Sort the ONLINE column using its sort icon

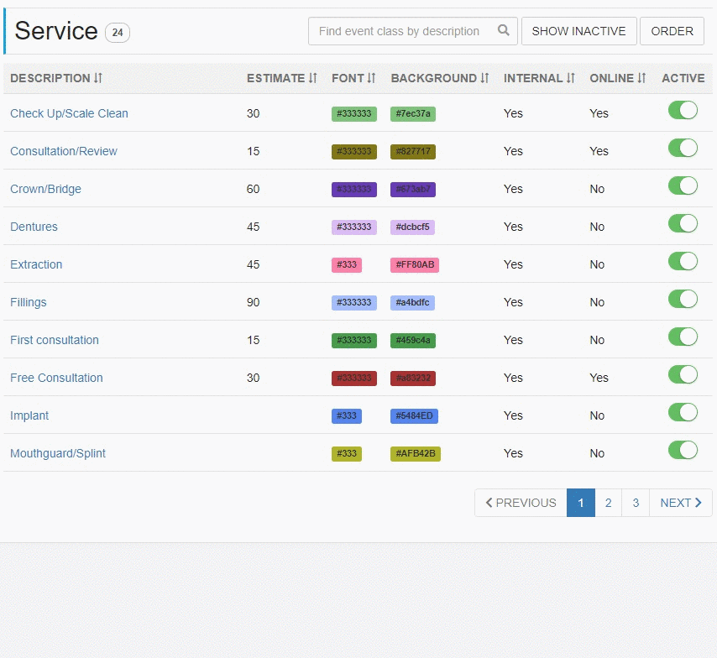pyautogui.click(x=641, y=78)
